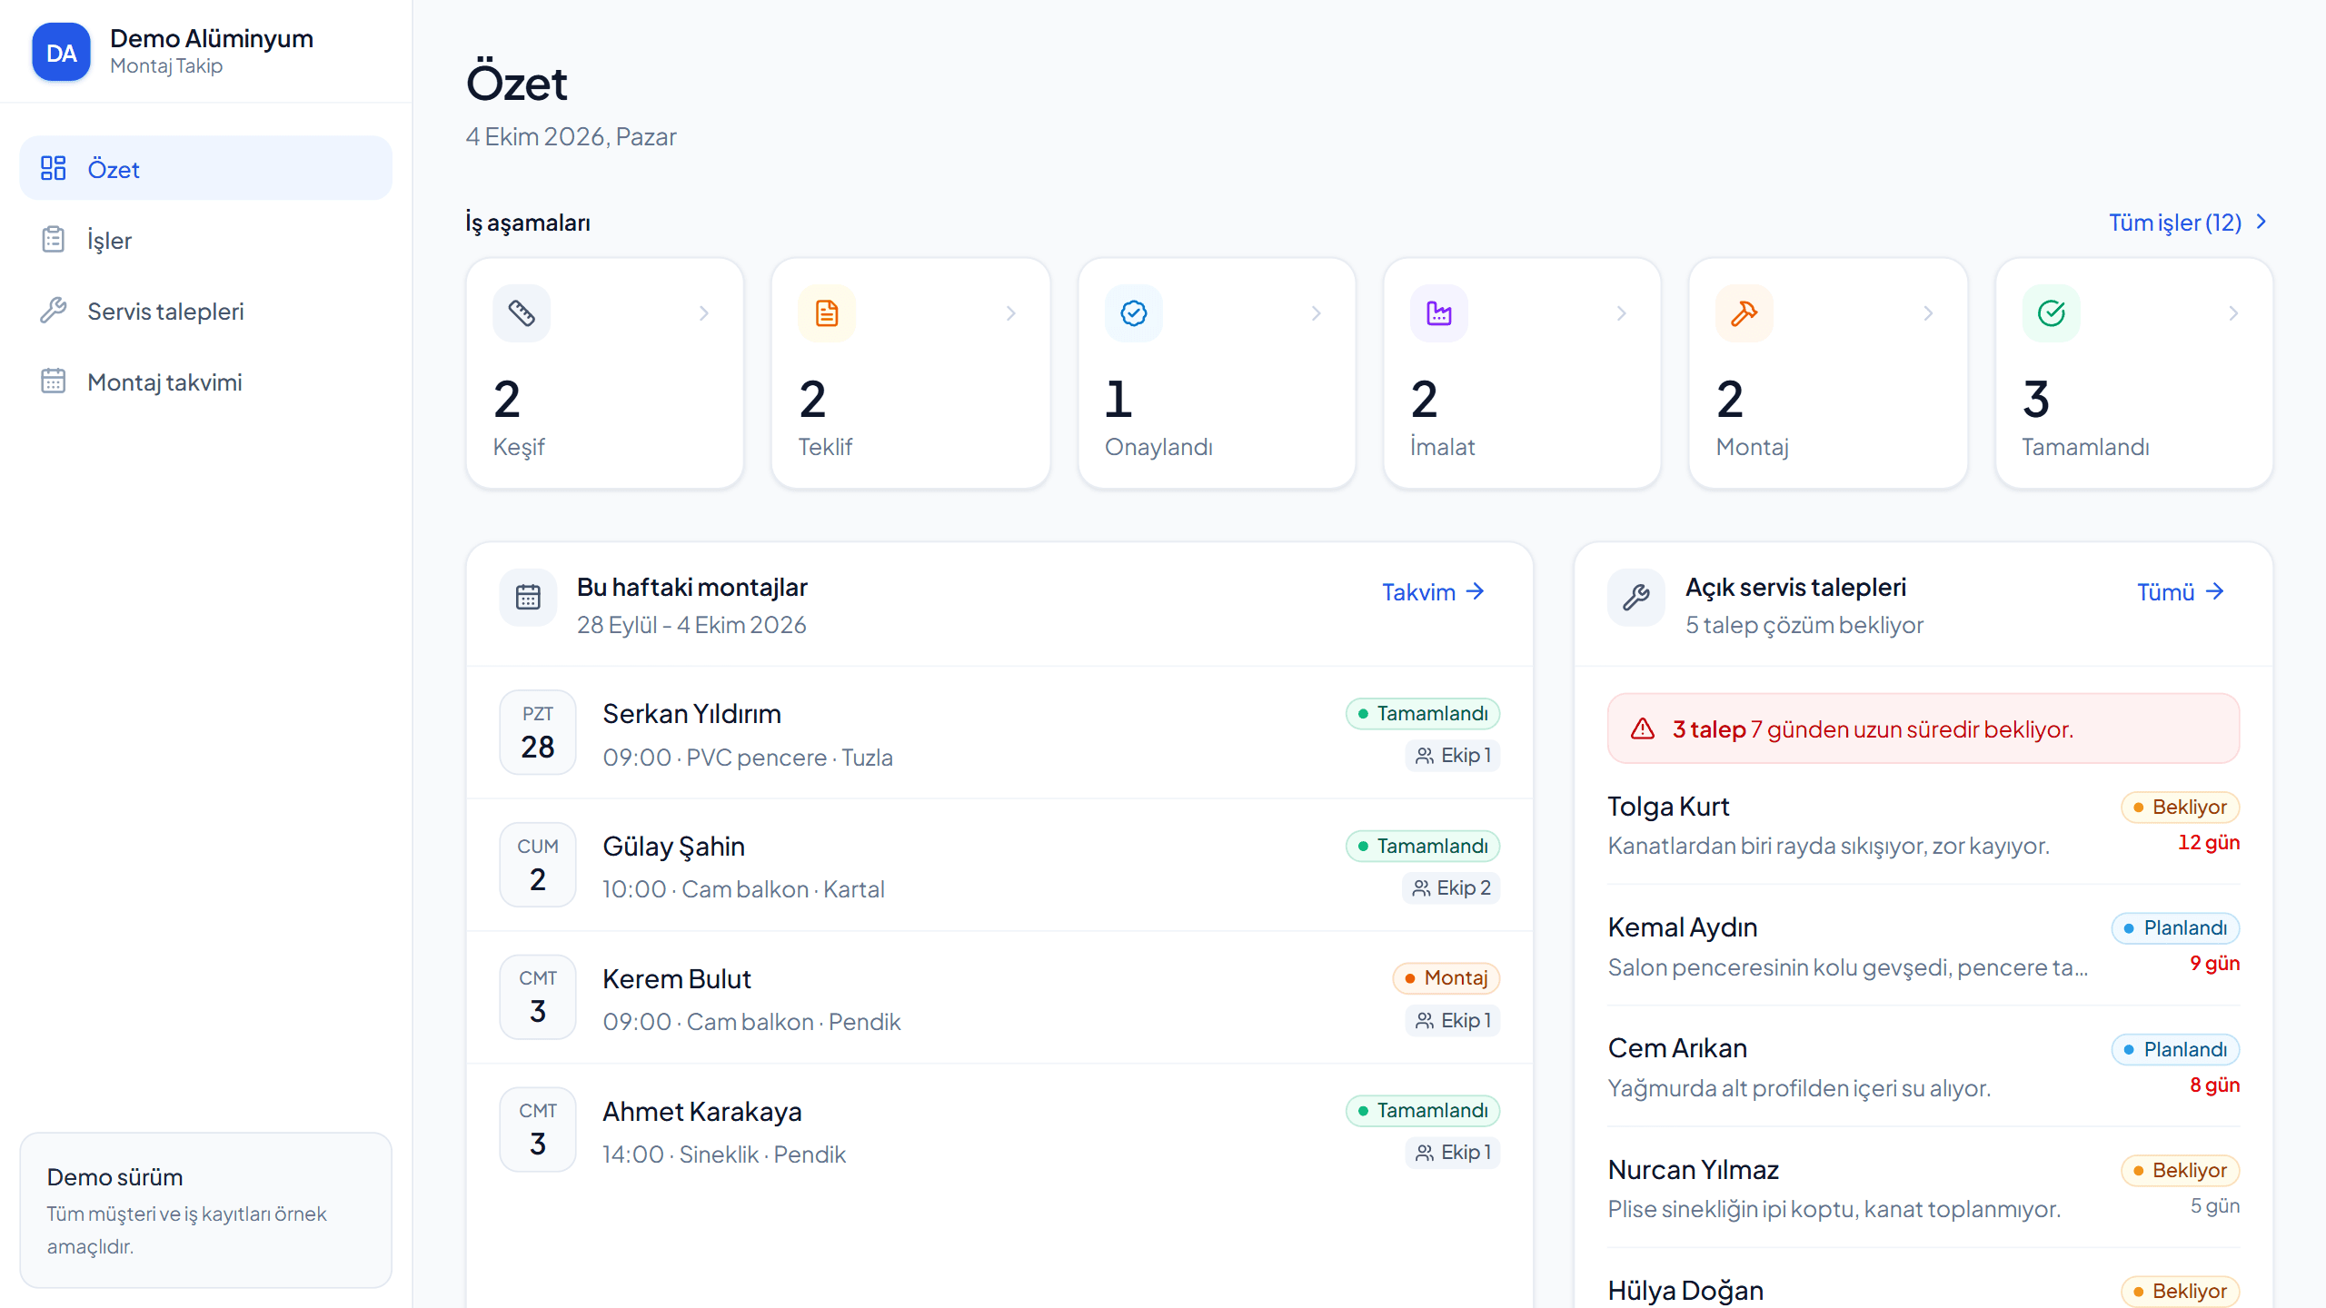Open Tolga Kurt service request
This screenshot has width=2326, height=1308.
point(1923,825)
